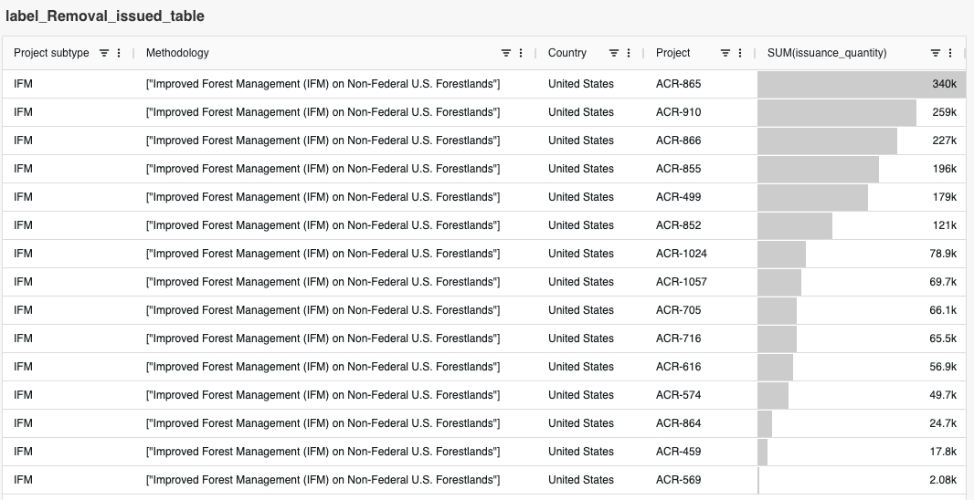974x500 pixels.
Task: Open filter icon for Project subtype column
Action: point(104,53)
